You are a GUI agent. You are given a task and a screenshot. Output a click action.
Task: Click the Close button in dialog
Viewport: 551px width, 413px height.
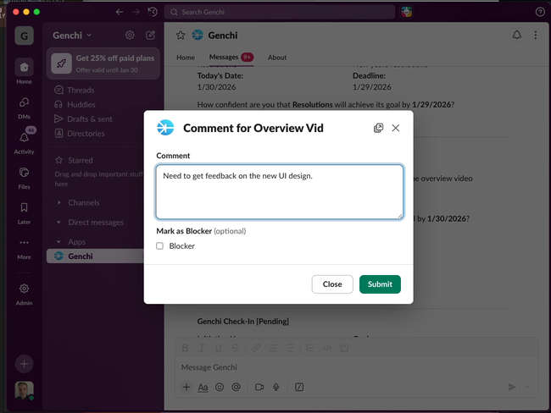coord(332,284)
